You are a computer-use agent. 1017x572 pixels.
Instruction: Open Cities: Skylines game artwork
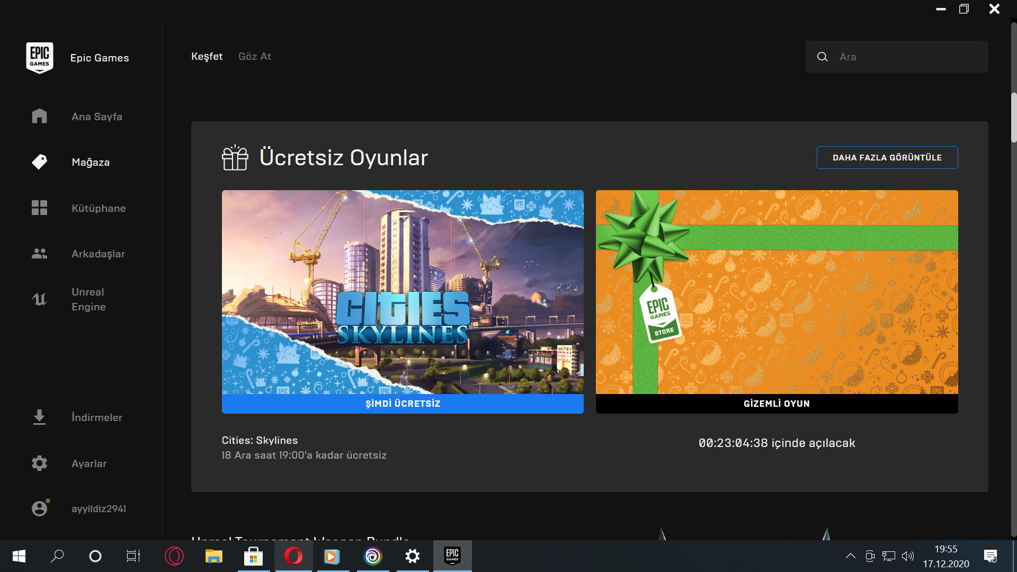click(403, 292)
